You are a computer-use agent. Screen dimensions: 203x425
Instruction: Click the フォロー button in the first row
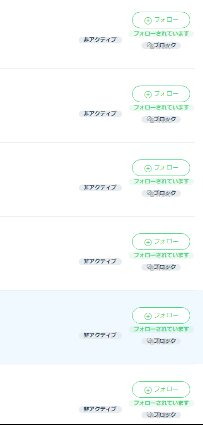161,20
